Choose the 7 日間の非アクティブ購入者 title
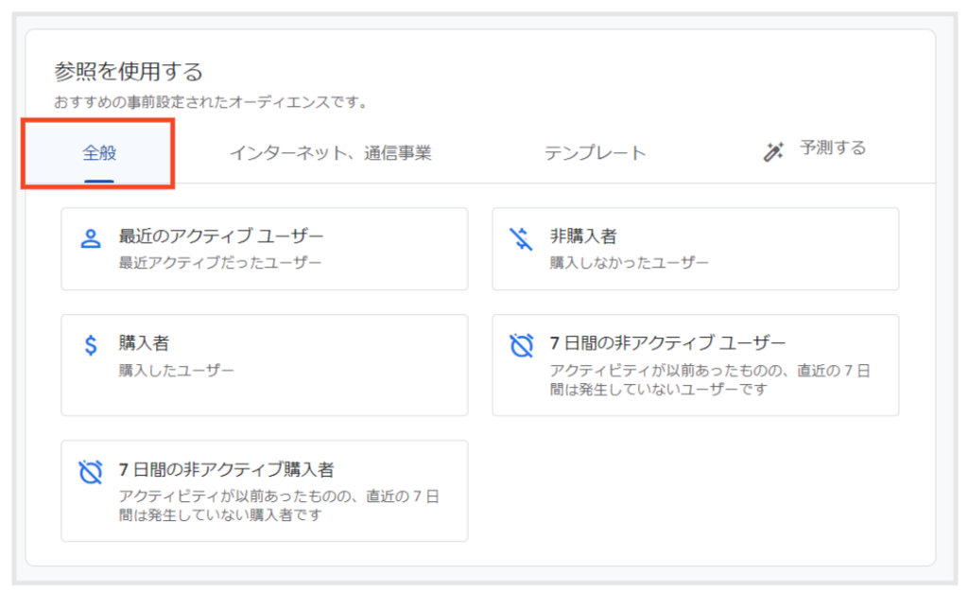 click(226, 470)
